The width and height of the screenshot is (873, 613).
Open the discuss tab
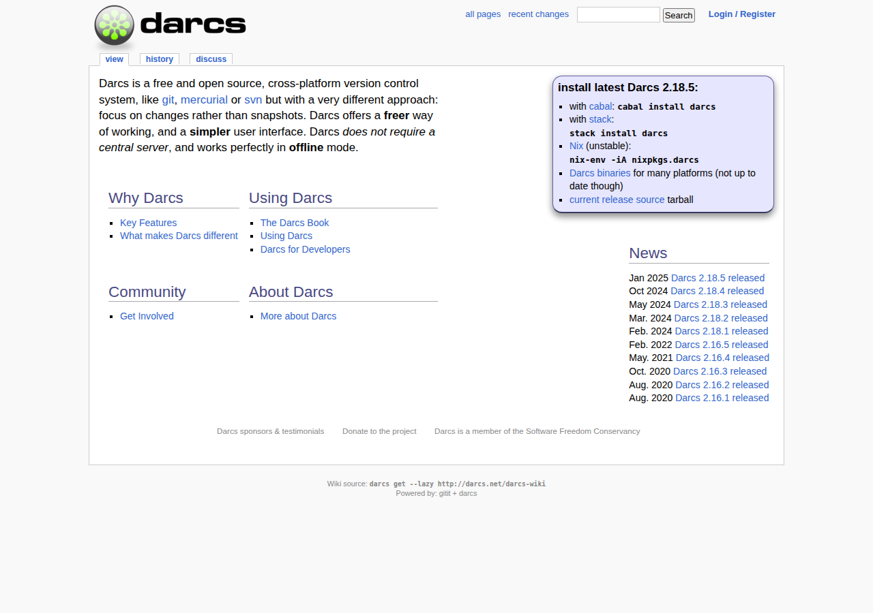211,59
